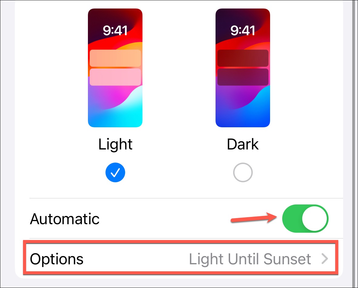Tap the "Light Until Sunset" value
Viewport: 358px width, 288px height.
(x=250, y=259)
